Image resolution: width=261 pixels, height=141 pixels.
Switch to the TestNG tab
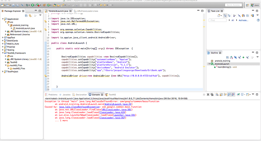coord(111,95)
